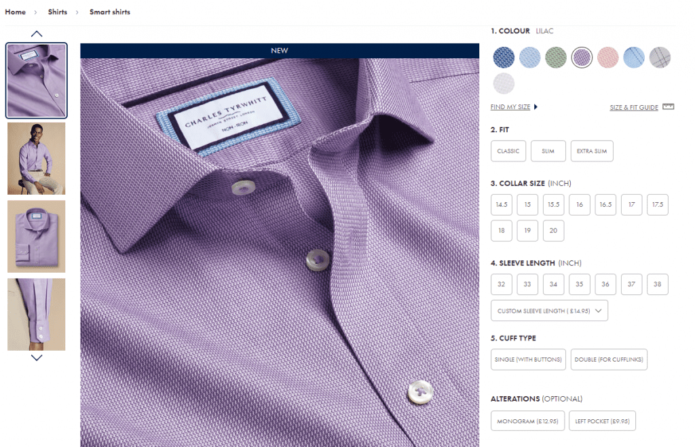The image size is (695, 447).
Task: Open the thumbnail of the model wearing the shirt
Action: coord(36,158)
